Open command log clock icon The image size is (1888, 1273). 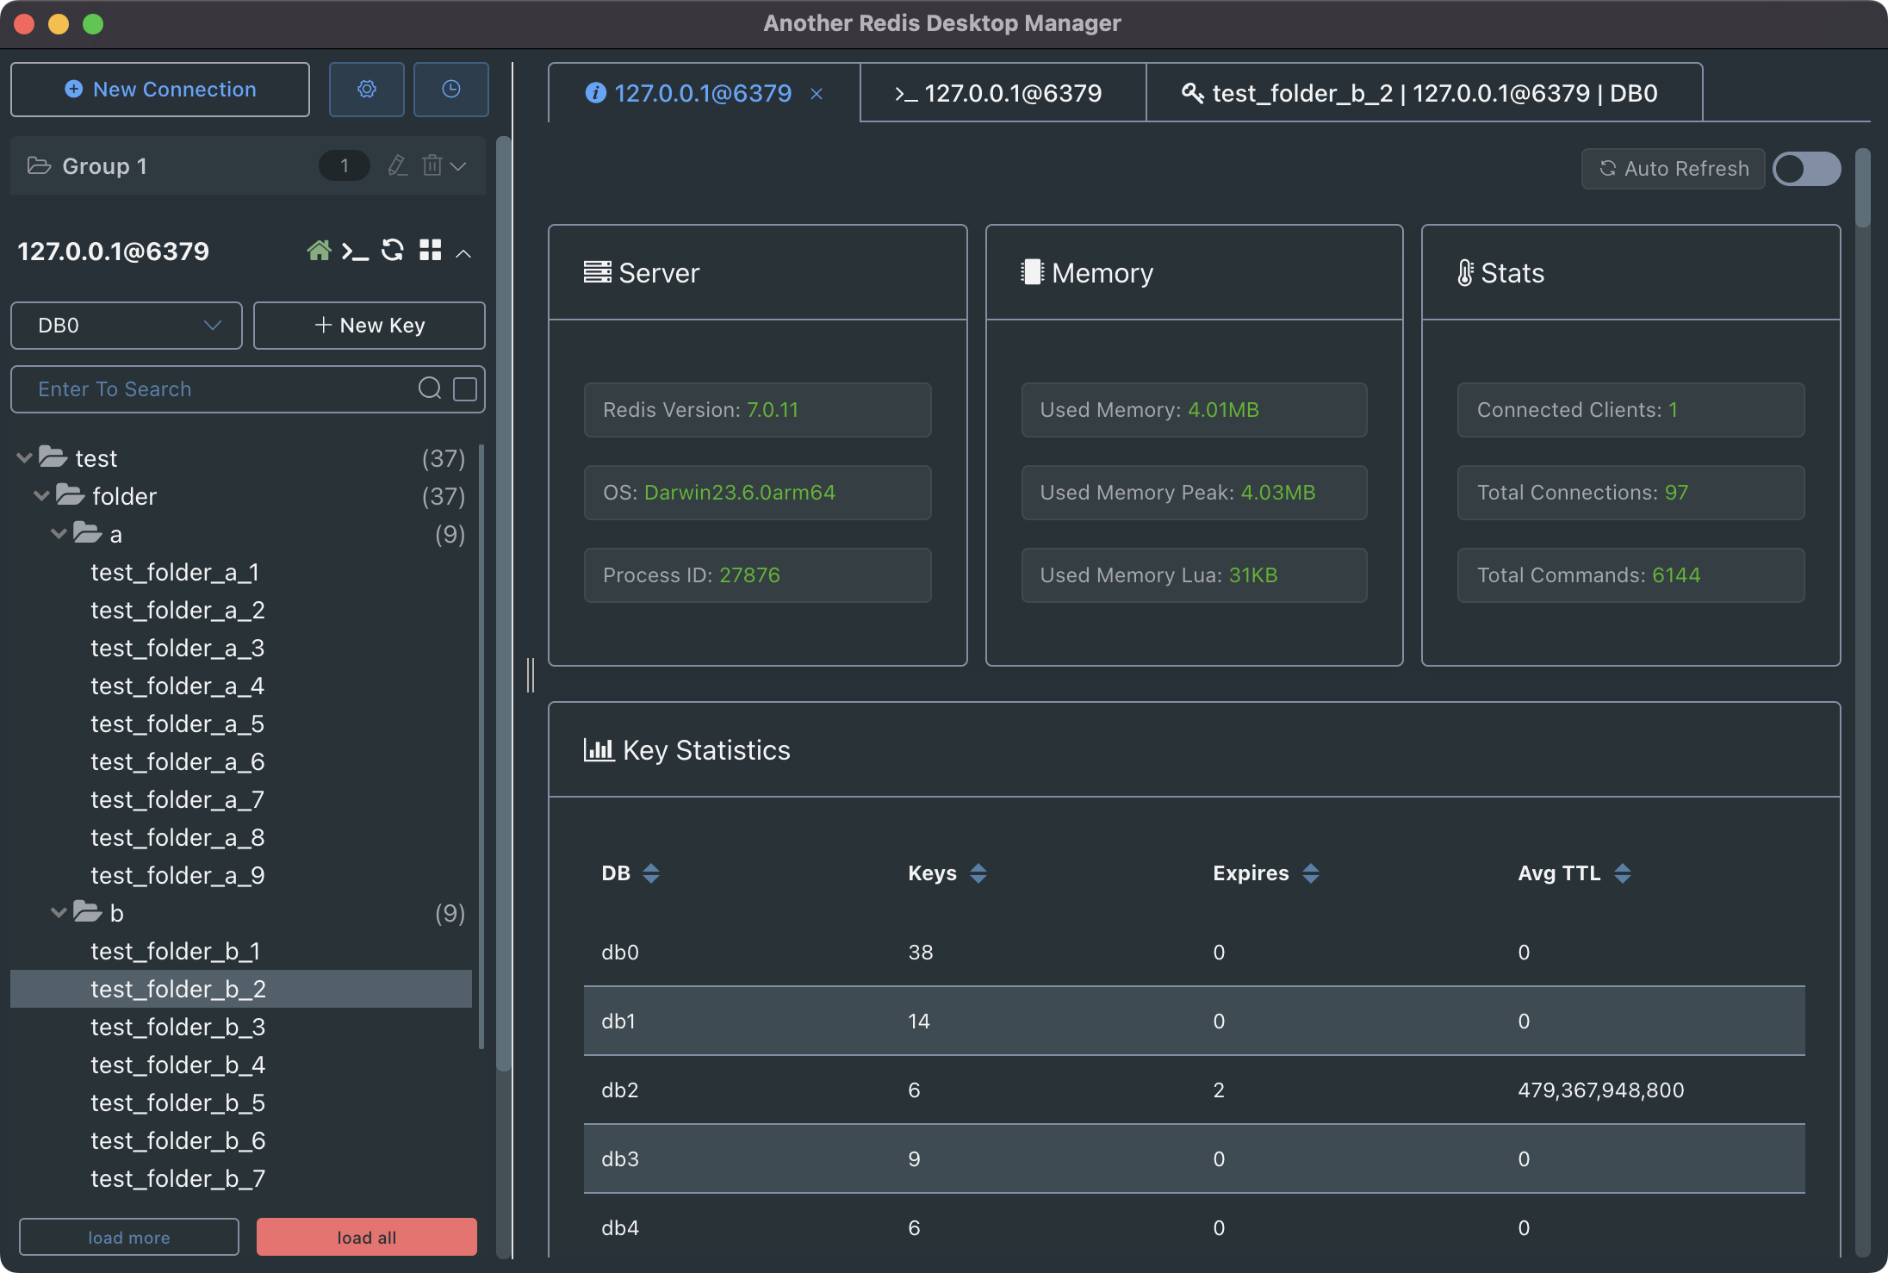click(x=451, y=90)
